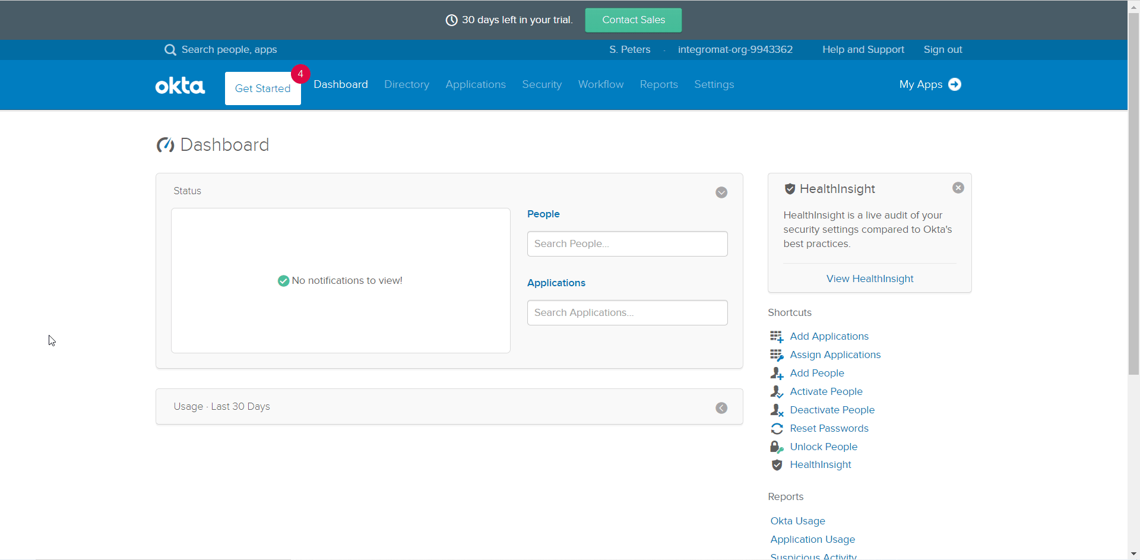Click the Add People shortcut link

817,373
